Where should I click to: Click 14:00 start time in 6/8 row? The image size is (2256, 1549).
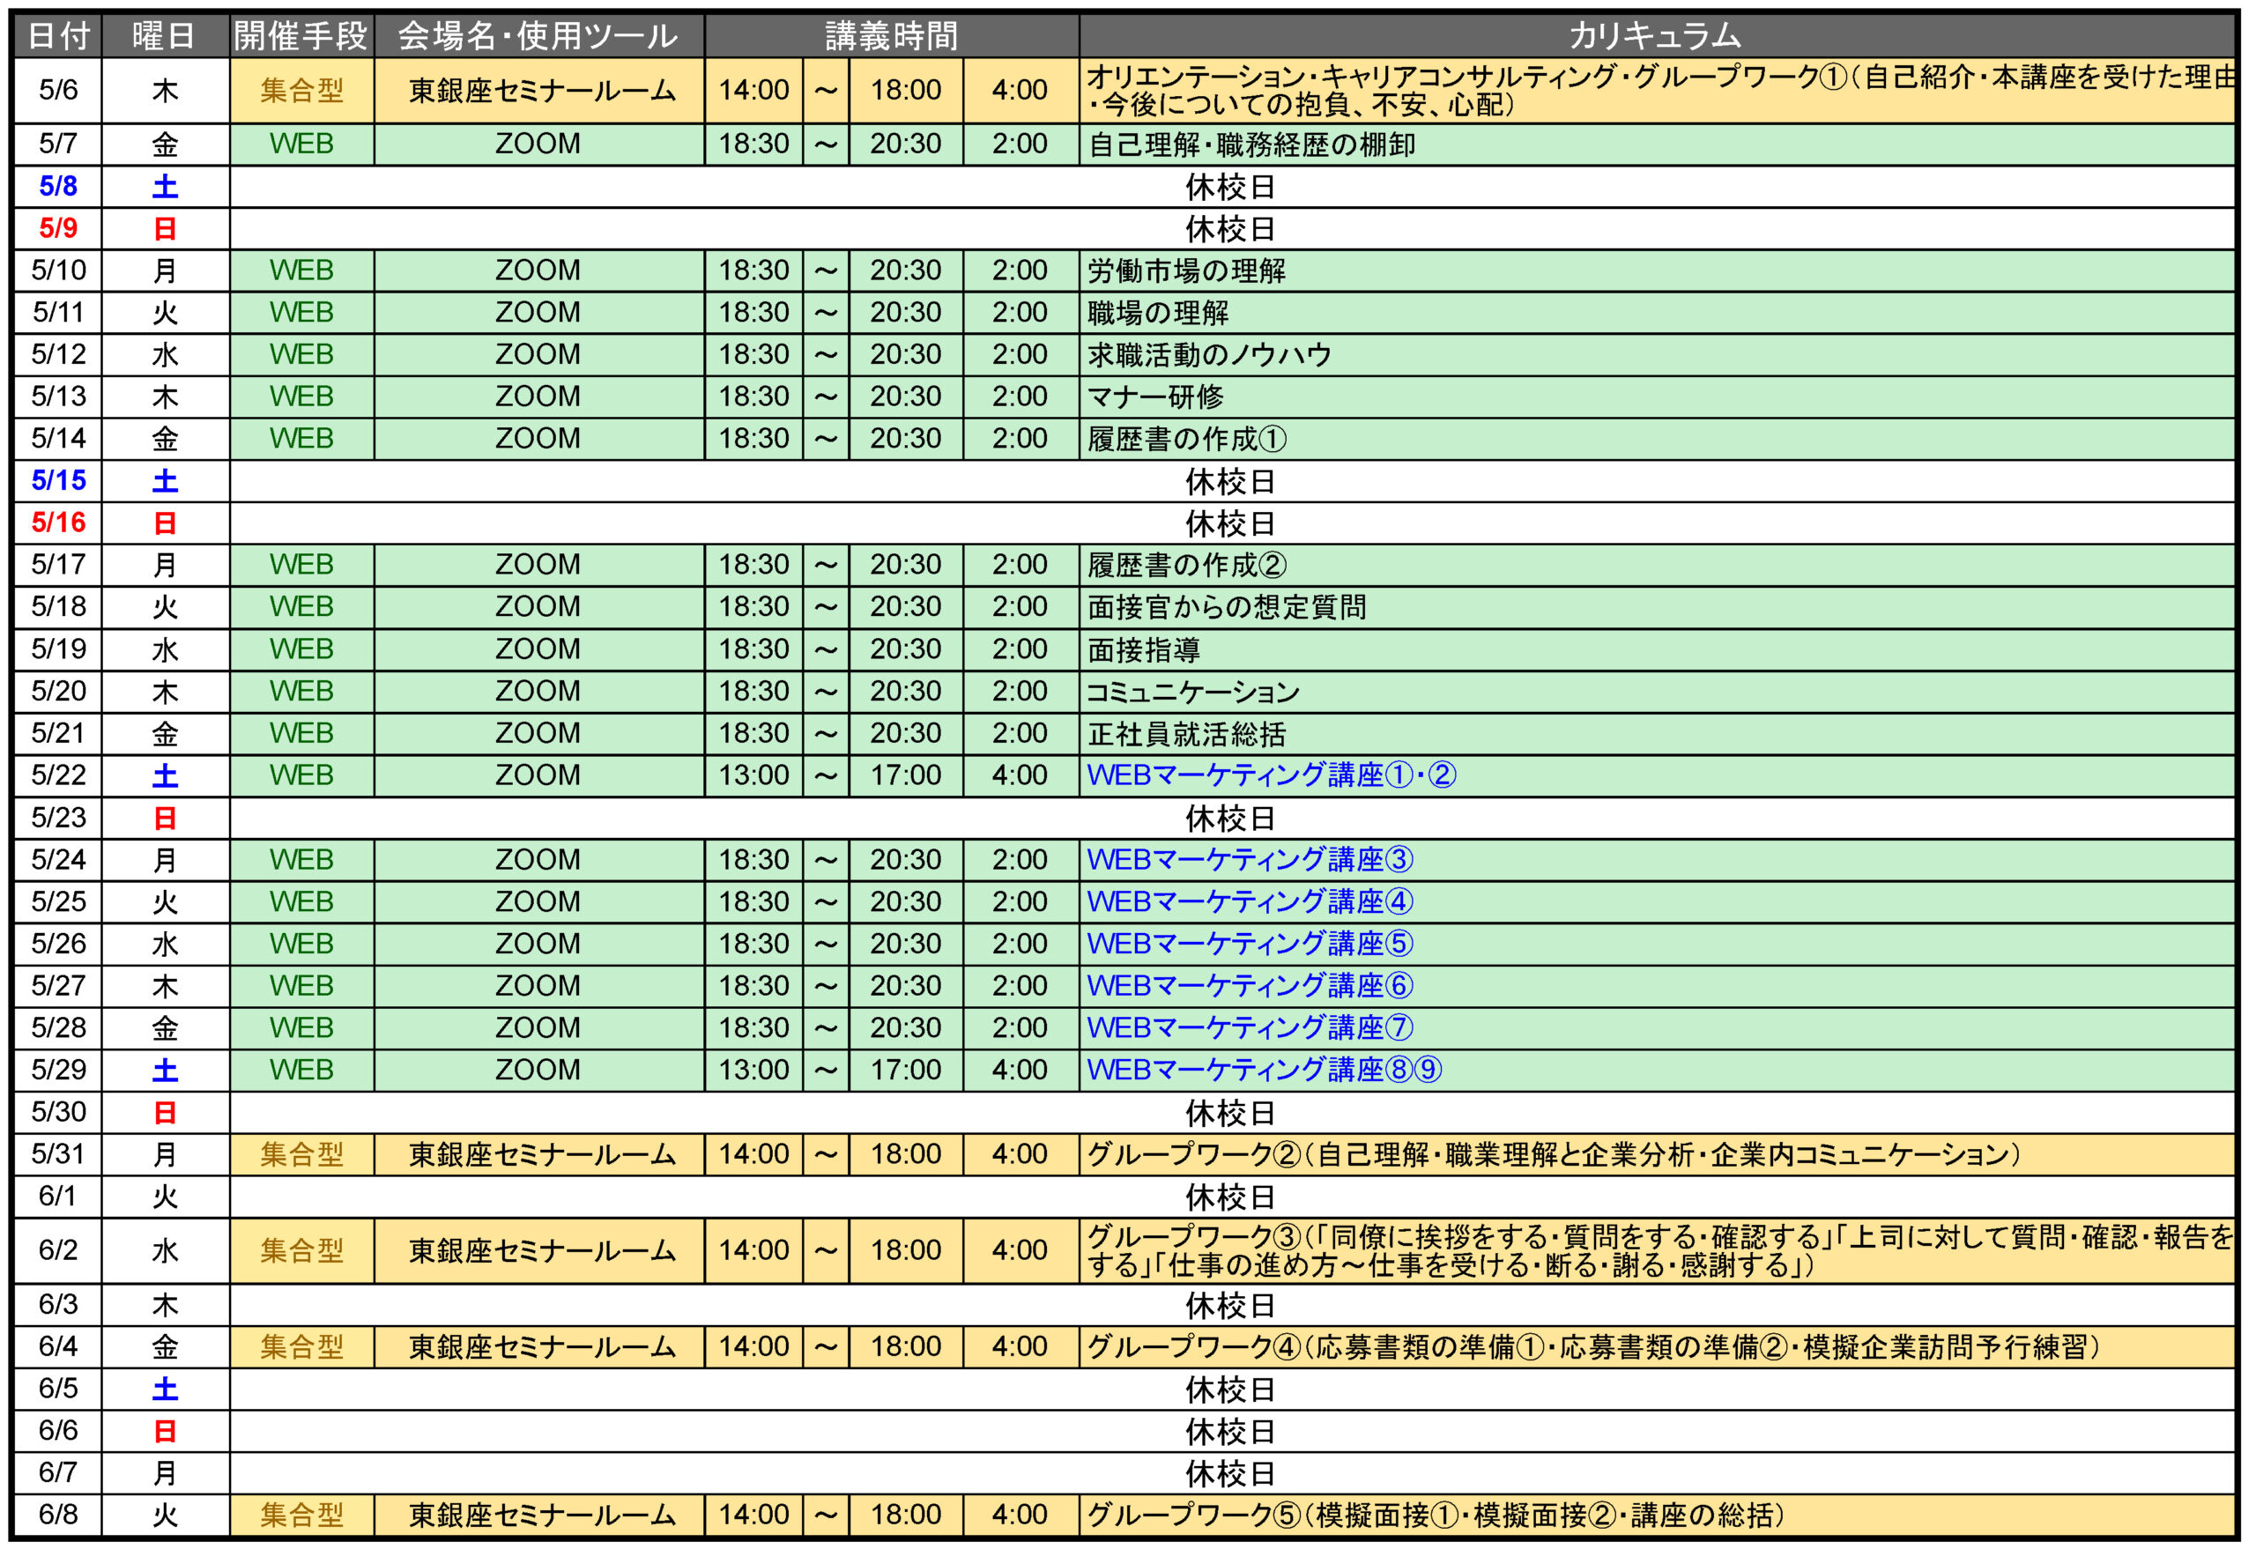click(753, 1515)
